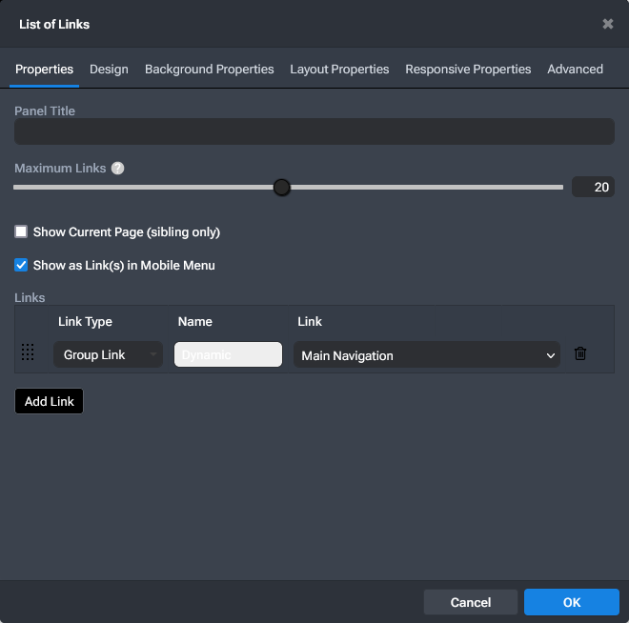Click the Name column header
The height and width of the screenshot is (623, 629).
tap(195, 322)
